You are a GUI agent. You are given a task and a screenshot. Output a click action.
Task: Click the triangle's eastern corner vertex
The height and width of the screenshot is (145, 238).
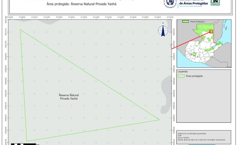tap(159, 120)
